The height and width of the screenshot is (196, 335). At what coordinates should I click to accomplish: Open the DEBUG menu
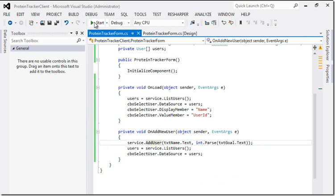(91, 14)
